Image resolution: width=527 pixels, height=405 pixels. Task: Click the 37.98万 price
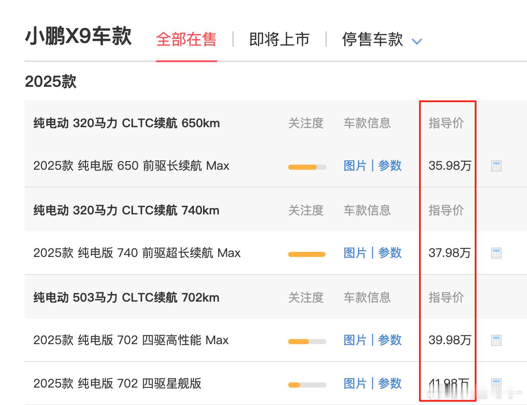tap(450, 253)
